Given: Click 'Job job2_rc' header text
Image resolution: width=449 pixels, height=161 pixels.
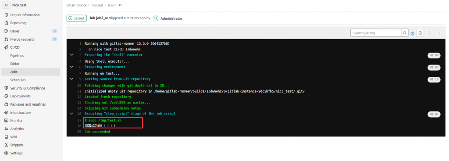Looking at the screenshot, I should 99,18.
